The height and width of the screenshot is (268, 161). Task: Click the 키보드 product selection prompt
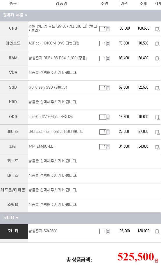pyautogui.click(x=53, y=161)
